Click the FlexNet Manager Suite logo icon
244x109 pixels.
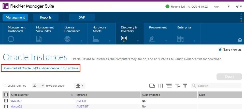pos(6,6)
